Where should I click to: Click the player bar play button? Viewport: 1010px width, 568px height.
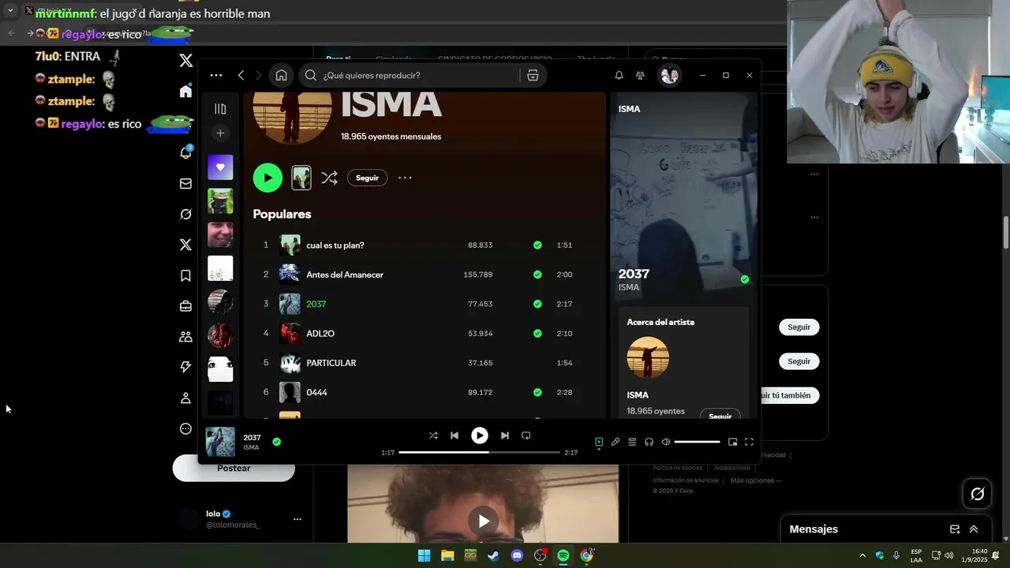click(480, 435)
